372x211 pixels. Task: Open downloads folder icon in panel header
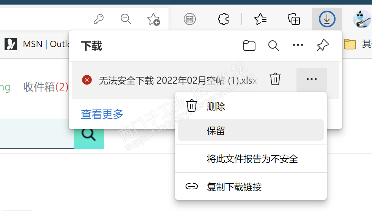pyautogui.click(x=249, y=45)
